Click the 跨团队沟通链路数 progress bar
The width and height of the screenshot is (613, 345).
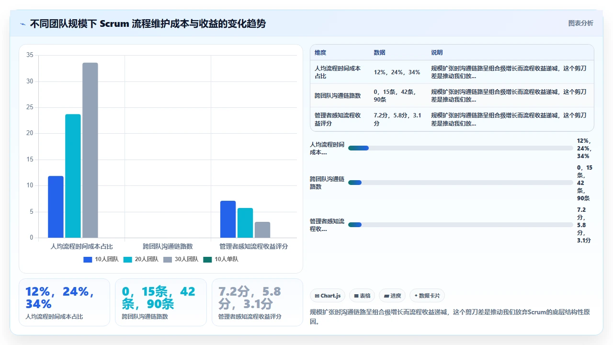tap(461, 183)
